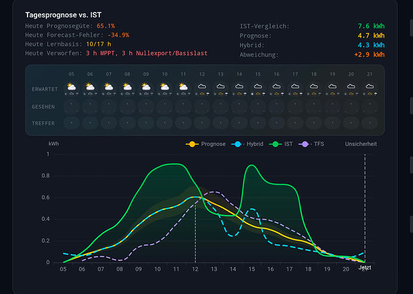413x294 pixels.
Task: Click the cloud icon for hour 17
Action: pos(295,86)
